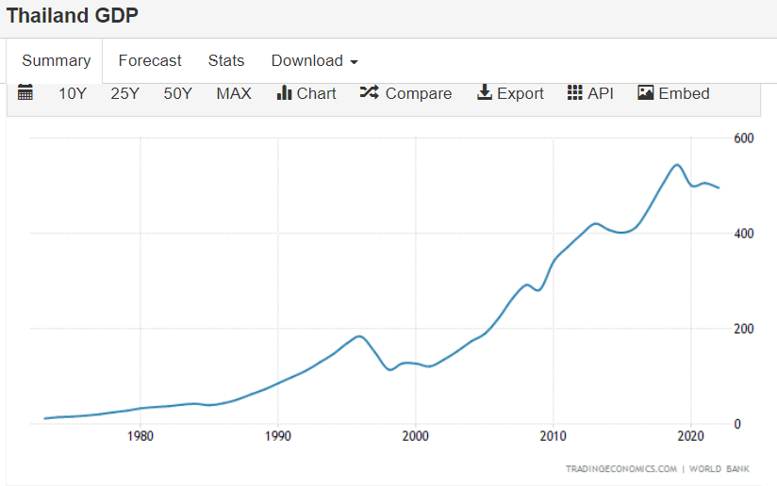
Task: Click the Compare shuffle arrows icon
Action: coord(369,92)
